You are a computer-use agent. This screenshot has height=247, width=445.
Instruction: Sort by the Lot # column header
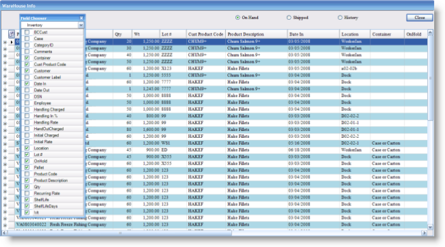[173, 34]
